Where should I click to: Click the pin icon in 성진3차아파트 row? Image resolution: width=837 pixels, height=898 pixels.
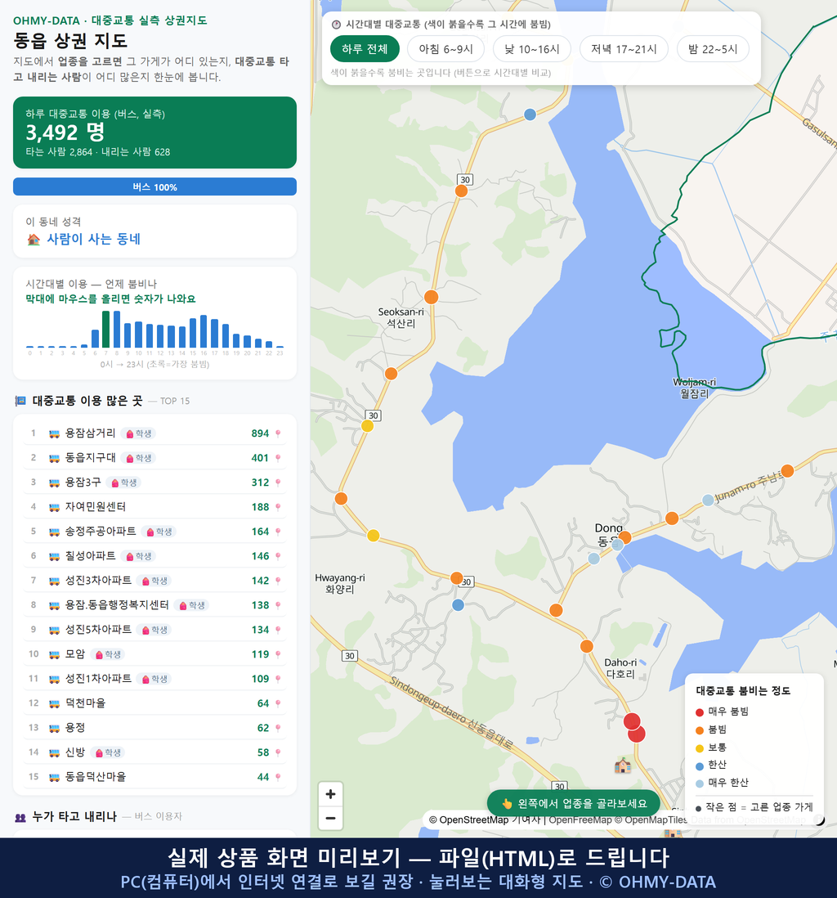pos(278,581)
